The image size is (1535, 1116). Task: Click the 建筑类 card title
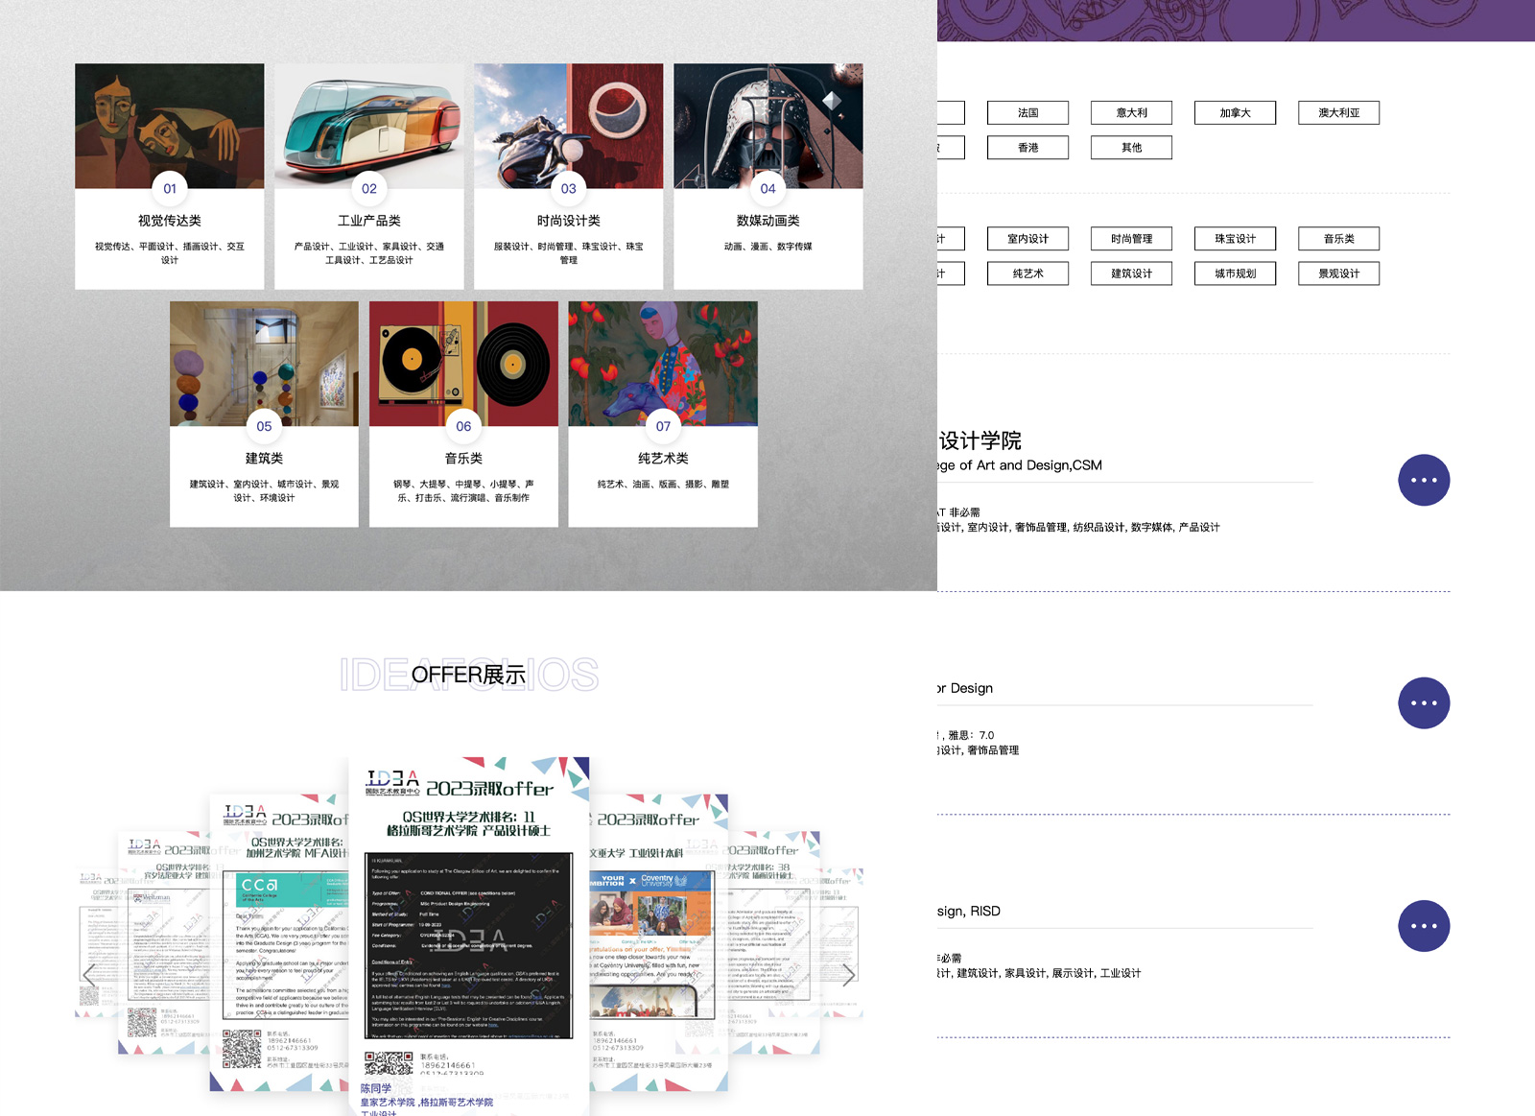(x=264, y=459)
